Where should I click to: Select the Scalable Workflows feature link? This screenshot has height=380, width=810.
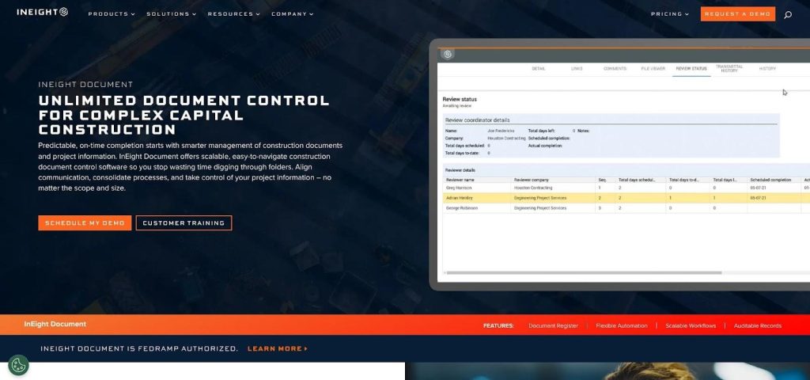(691, 325)
